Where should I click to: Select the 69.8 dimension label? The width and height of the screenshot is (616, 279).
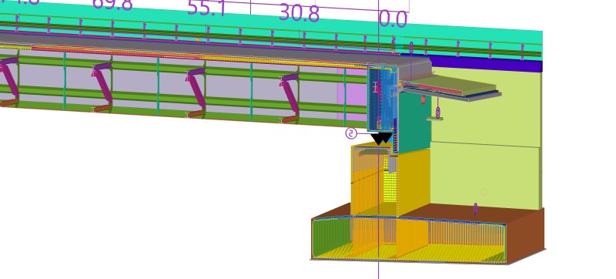pos(112,5)
